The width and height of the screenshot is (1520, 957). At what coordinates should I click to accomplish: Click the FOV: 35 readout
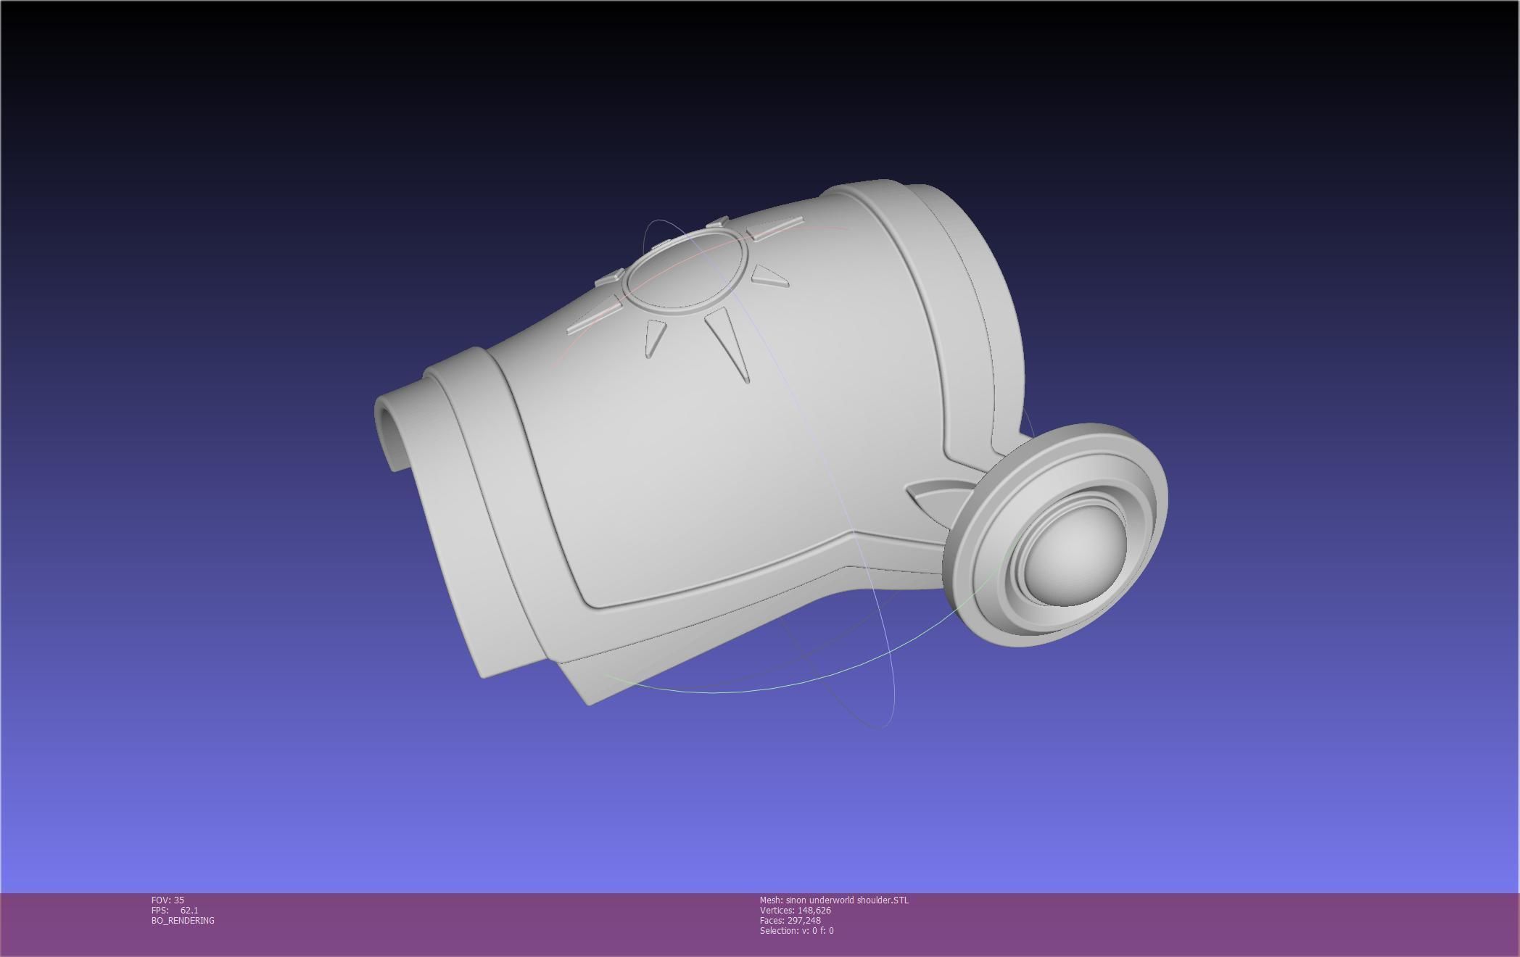coord(168,900)
